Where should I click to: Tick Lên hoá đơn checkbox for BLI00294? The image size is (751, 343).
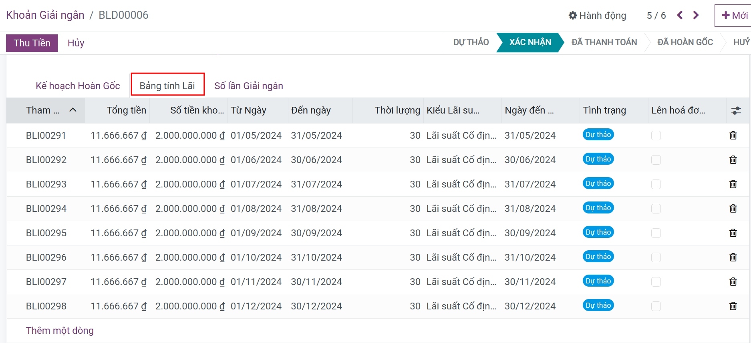tap(656, 209)
